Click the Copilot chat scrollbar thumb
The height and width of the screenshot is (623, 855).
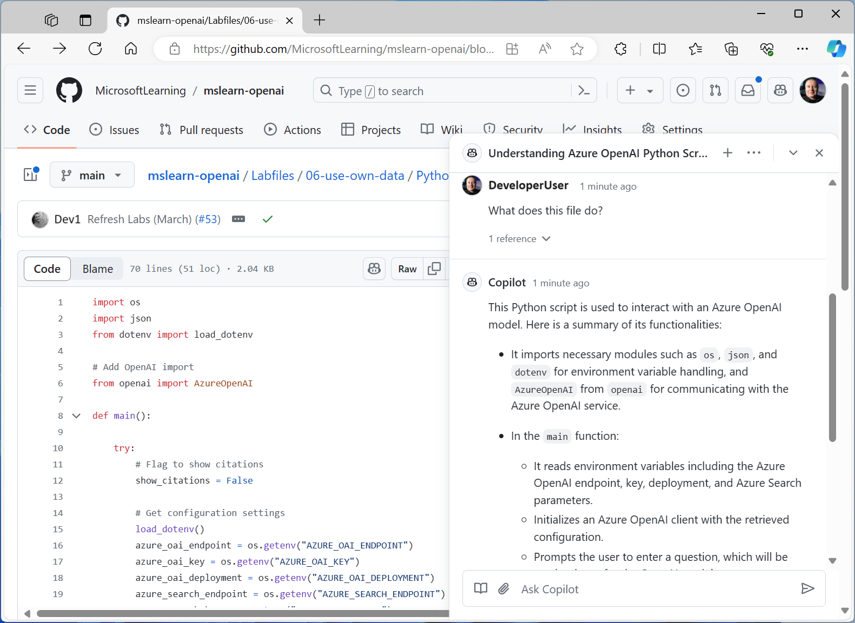pos(832,367)
